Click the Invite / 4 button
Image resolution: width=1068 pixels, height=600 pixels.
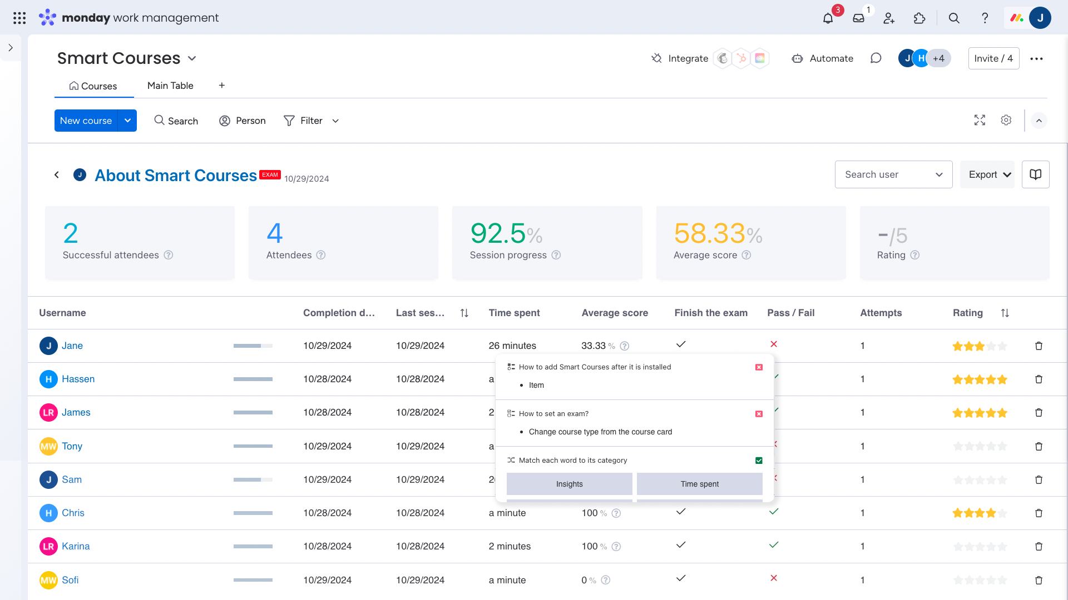(x=993, y=58)
